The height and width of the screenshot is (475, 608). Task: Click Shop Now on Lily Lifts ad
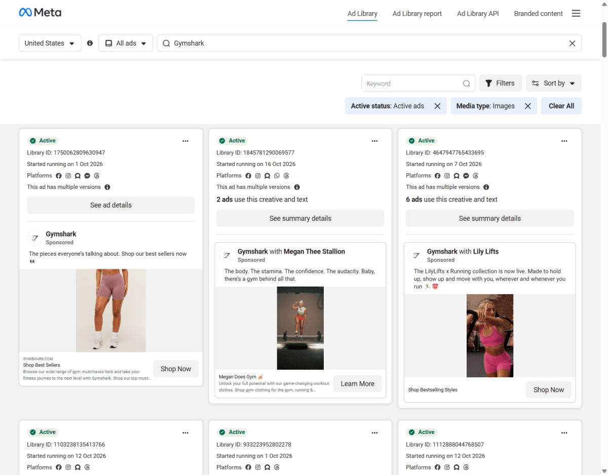549,389
